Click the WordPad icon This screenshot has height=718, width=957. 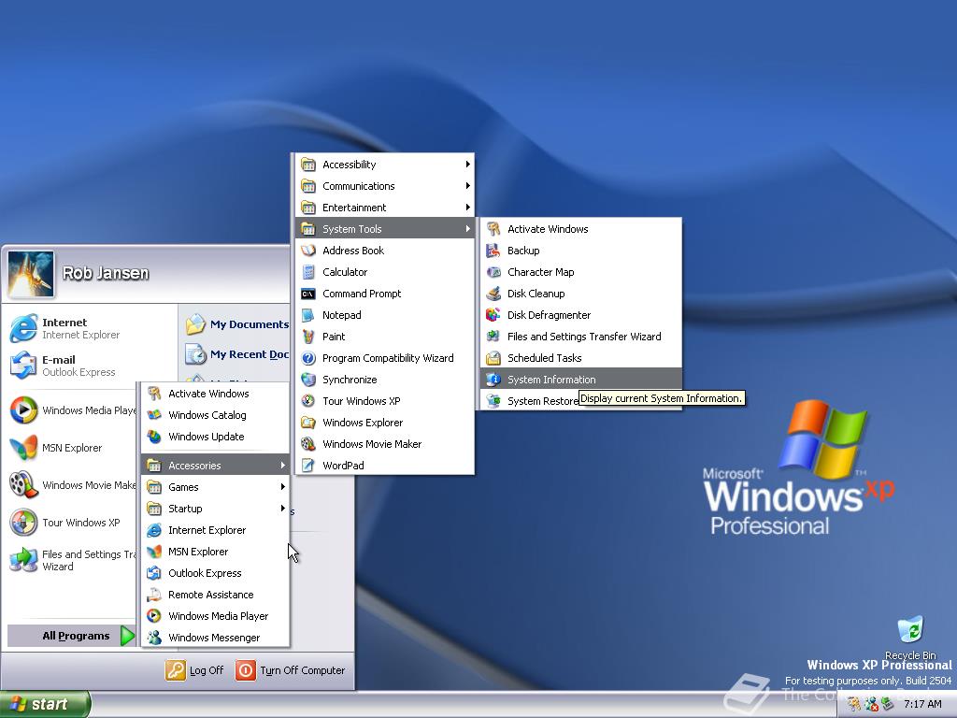tap(308, 466)
